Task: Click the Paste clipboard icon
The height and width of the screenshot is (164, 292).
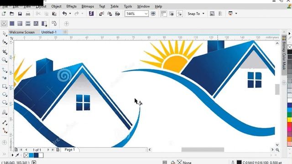Action: tap(54, 14)
